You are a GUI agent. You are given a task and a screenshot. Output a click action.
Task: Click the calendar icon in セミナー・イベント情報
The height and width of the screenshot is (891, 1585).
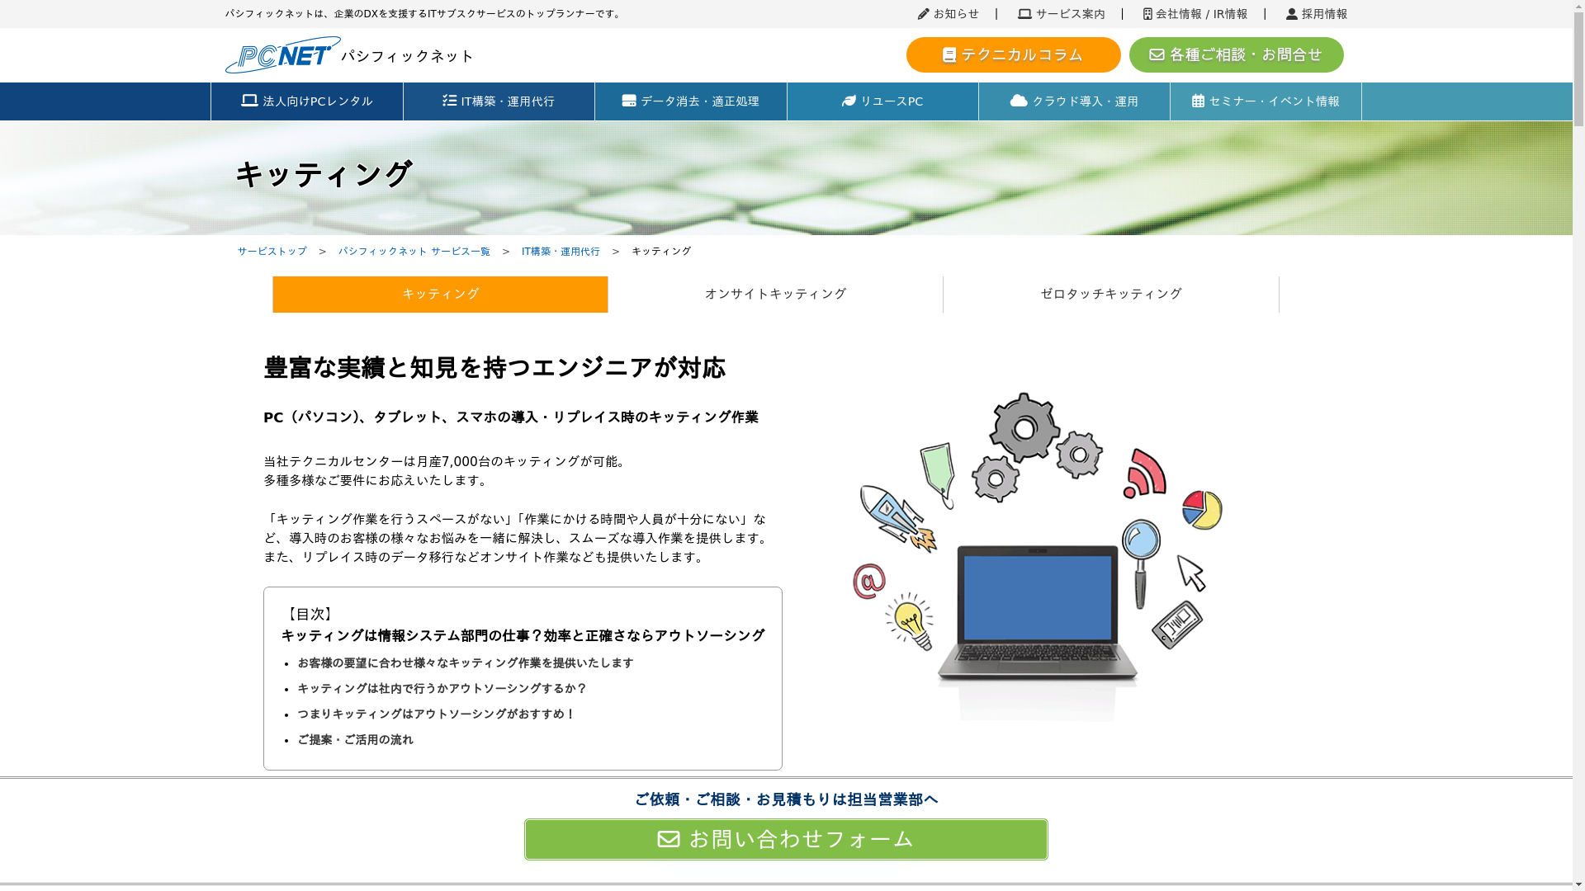coord(1198,101)
